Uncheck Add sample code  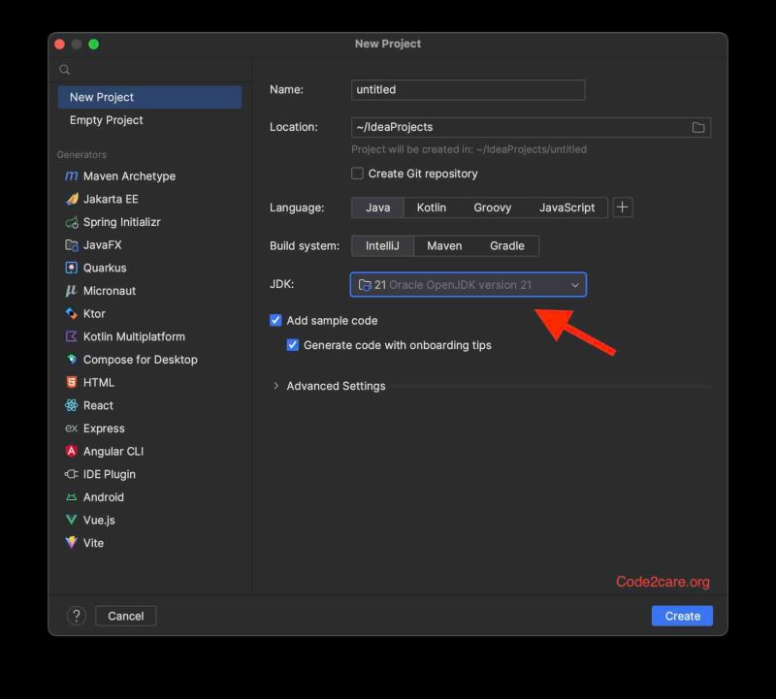[275, 320]
